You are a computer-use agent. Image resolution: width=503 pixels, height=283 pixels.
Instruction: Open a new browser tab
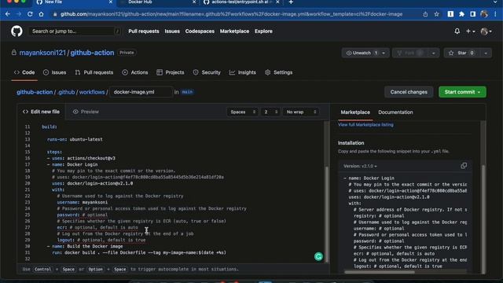pos(291,2)
